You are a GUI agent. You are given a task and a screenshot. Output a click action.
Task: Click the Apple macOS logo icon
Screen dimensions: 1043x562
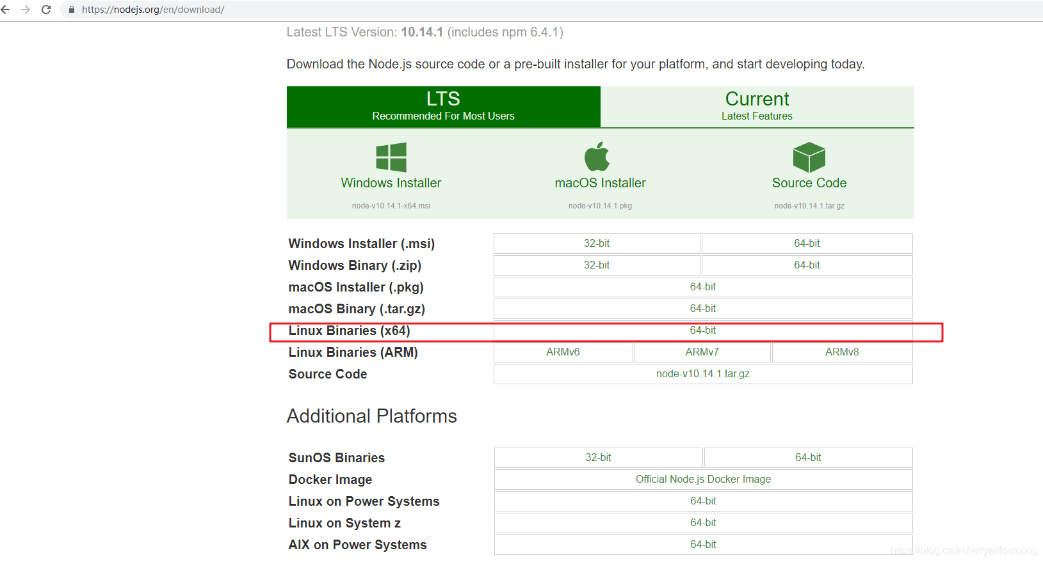coord(597,156)
